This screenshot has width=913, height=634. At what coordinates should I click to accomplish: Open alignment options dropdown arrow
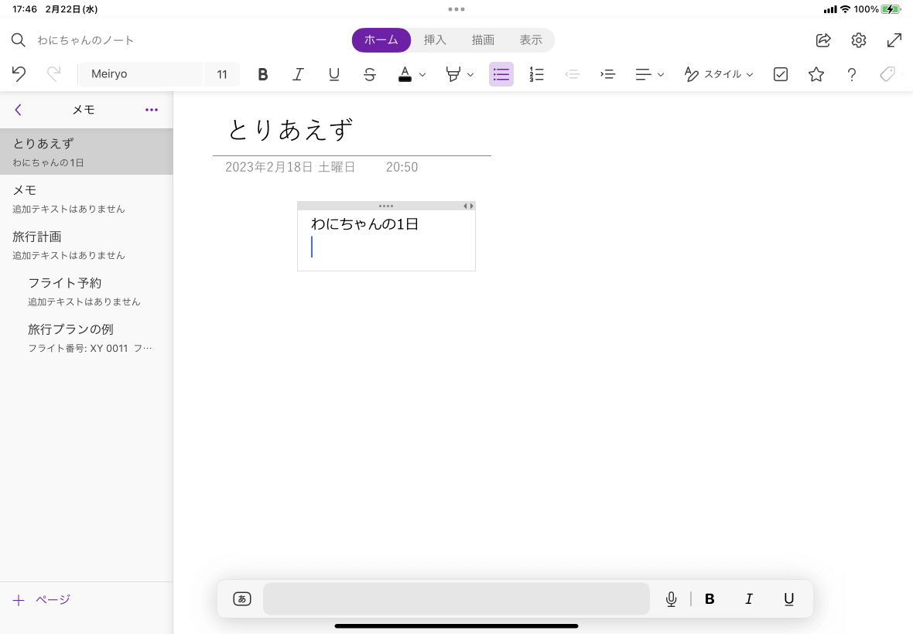tap(661, 74)
